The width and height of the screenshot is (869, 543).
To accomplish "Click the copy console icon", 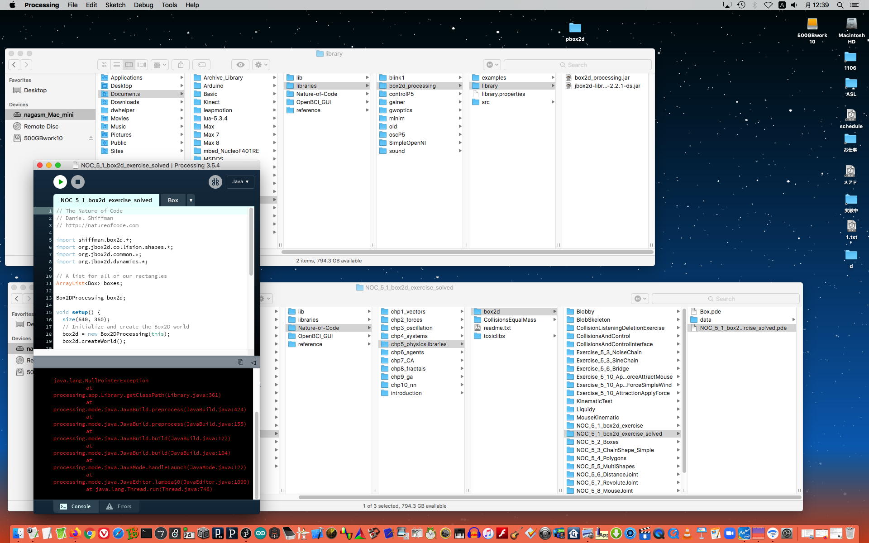I will [x=240, y=362].
